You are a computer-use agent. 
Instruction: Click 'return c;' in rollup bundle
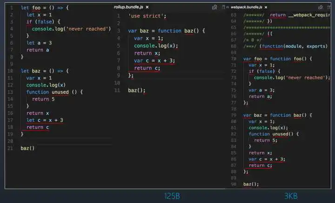tap(147, 68)
